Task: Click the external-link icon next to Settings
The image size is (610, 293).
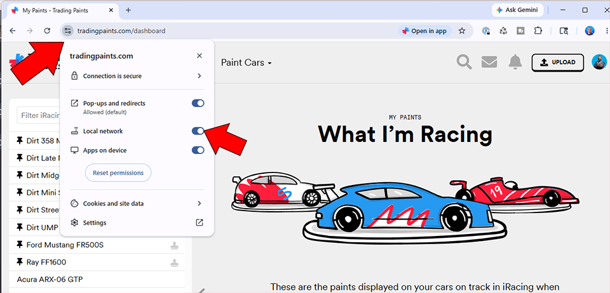Action: [199, 223]
